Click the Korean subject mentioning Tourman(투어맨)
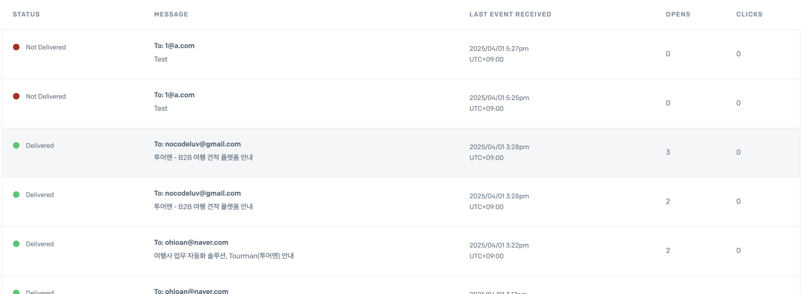The height and width of the screenshot is (294, 801). click(x=224, y=256)
